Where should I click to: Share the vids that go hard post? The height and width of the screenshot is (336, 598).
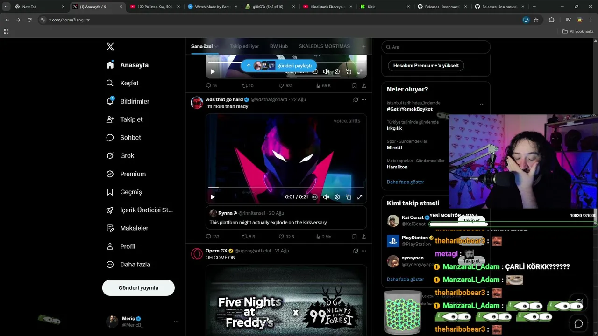coord(364,237)
